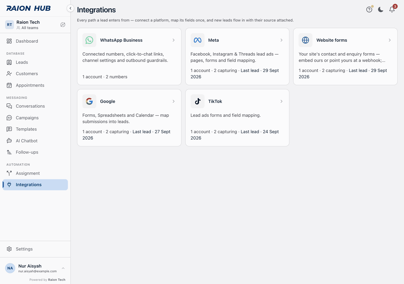Click the TikTok logo icon

click(197, 101)
